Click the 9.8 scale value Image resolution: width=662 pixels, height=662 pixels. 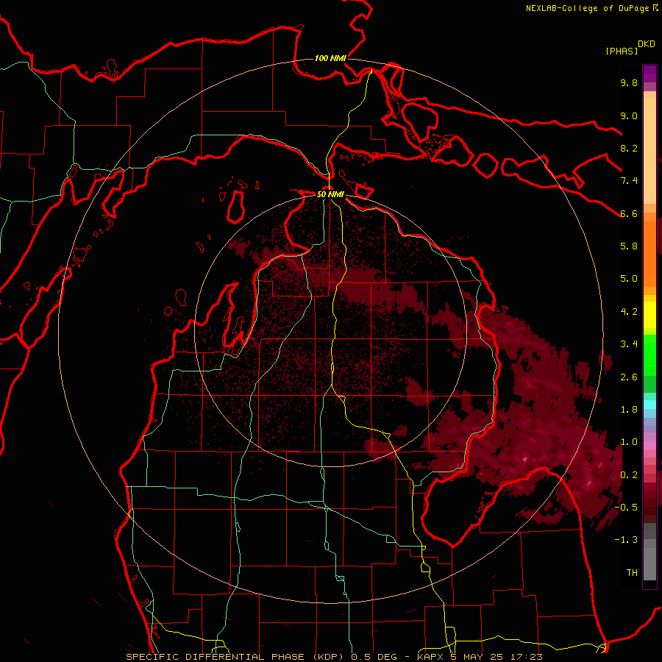tap(629, 82)
